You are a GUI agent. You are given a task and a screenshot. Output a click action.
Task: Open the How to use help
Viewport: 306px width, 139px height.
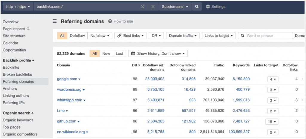click(121, 21)
